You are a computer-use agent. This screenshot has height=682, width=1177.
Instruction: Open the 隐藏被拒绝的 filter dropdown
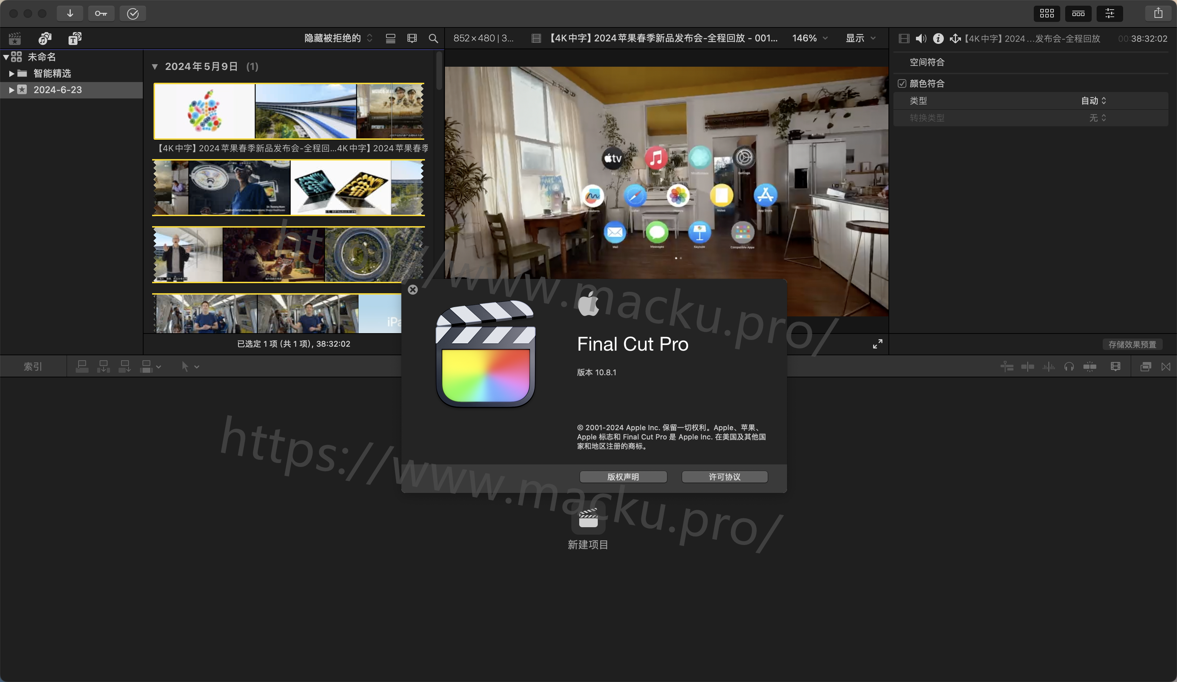338,38
